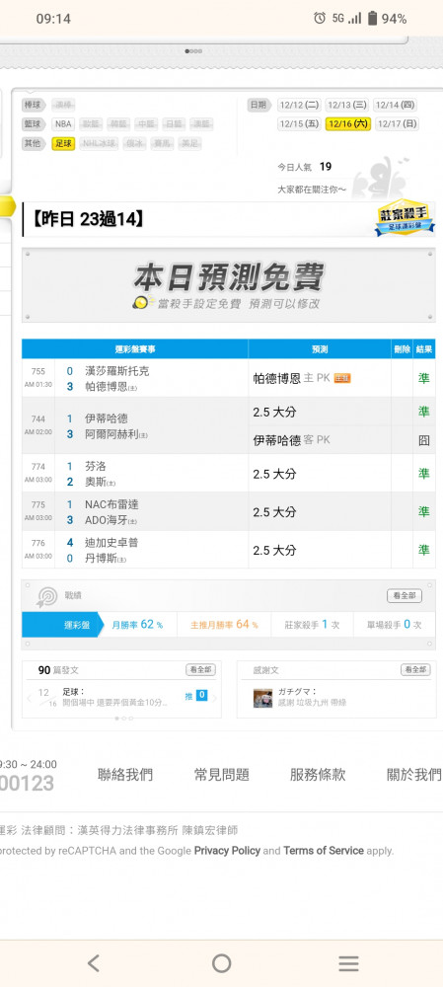Click the 單場殺手 0 次 statistic
Viewport: 443px width, 987px height.
(x=395, y=625)
